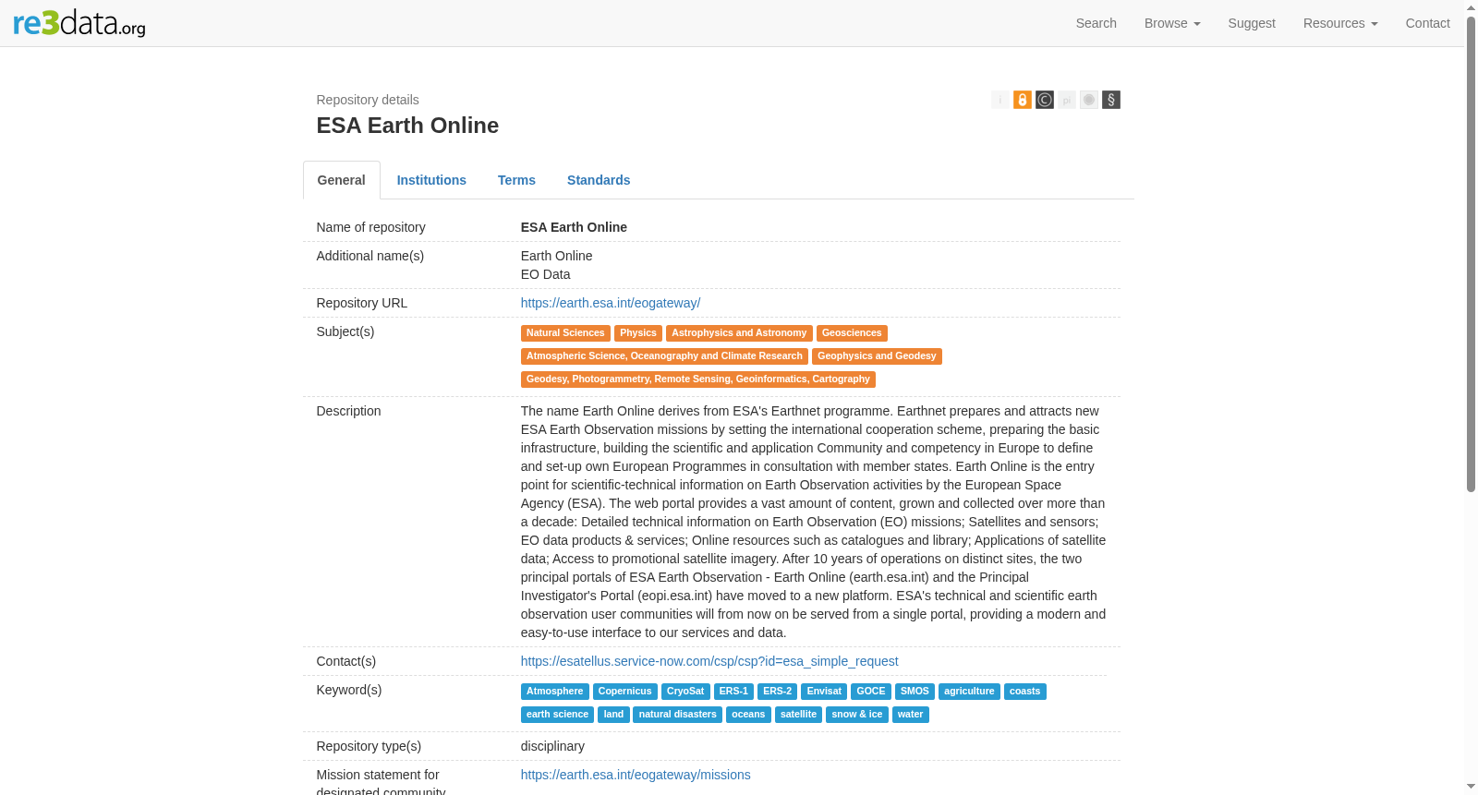Click the scrollbar down arrow
Image resolution: width=1478 pixels, height=795 pixels.
click(x=1472, y=788)
